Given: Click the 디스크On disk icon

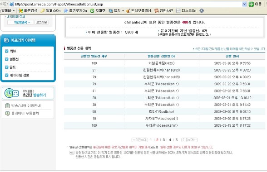Looking at the screenshot, I should pyautogui.click(x=178, y=11).
